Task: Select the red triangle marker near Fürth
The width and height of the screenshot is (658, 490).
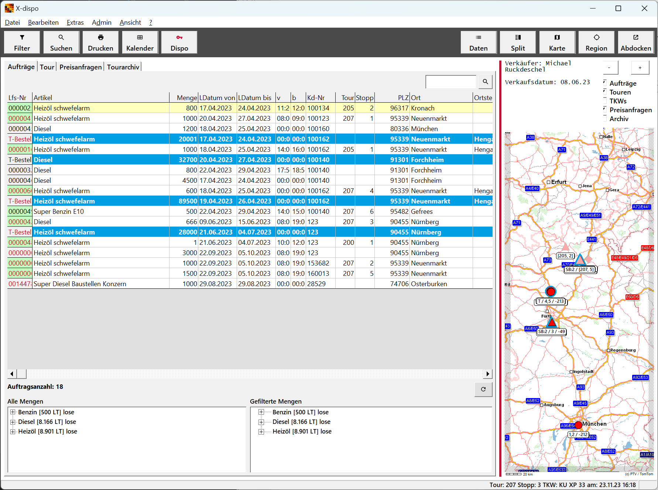Action: (552, 322)
